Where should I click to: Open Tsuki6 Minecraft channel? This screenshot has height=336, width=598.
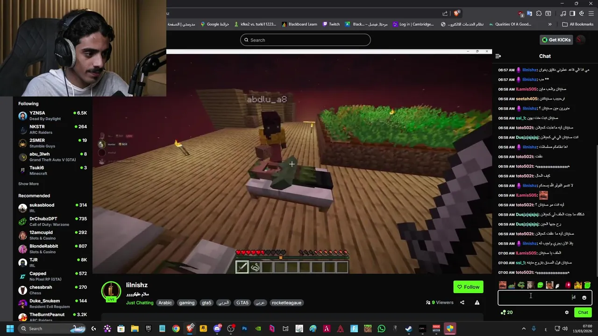tap(52, 170)
